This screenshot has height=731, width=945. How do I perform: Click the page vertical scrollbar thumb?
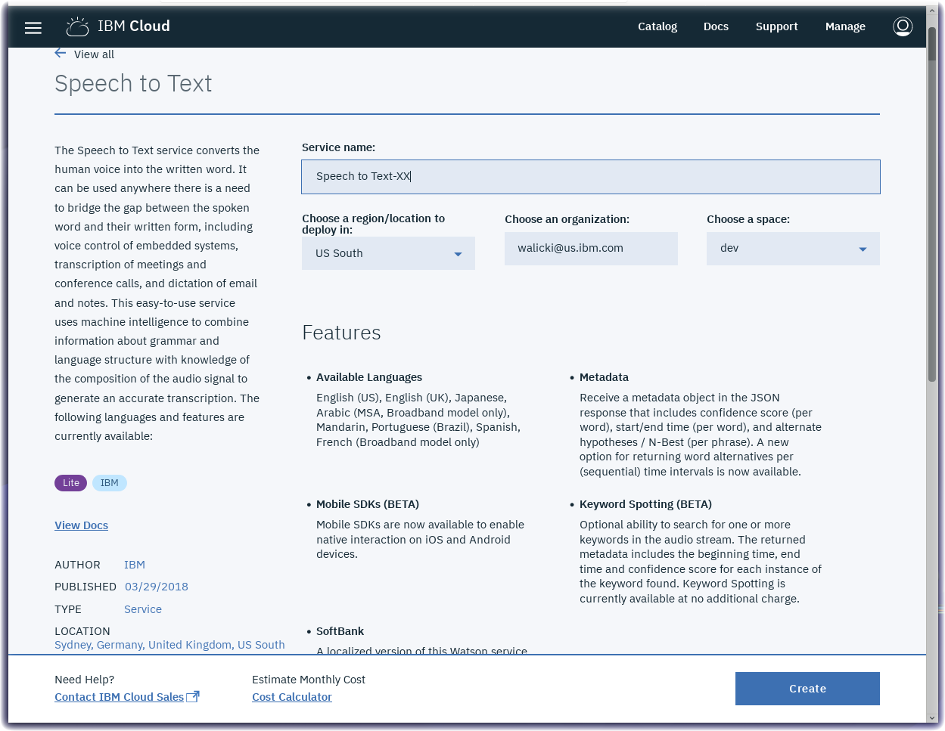tap(932, 204)
